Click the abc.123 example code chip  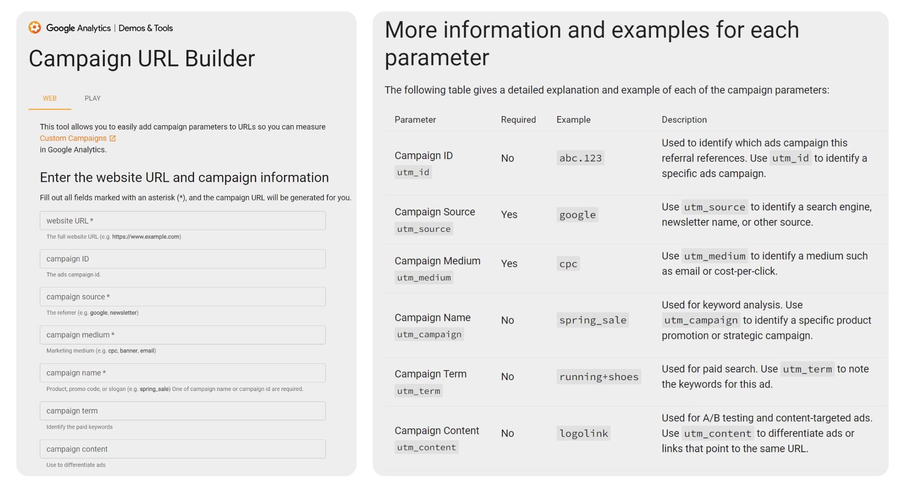580,158
